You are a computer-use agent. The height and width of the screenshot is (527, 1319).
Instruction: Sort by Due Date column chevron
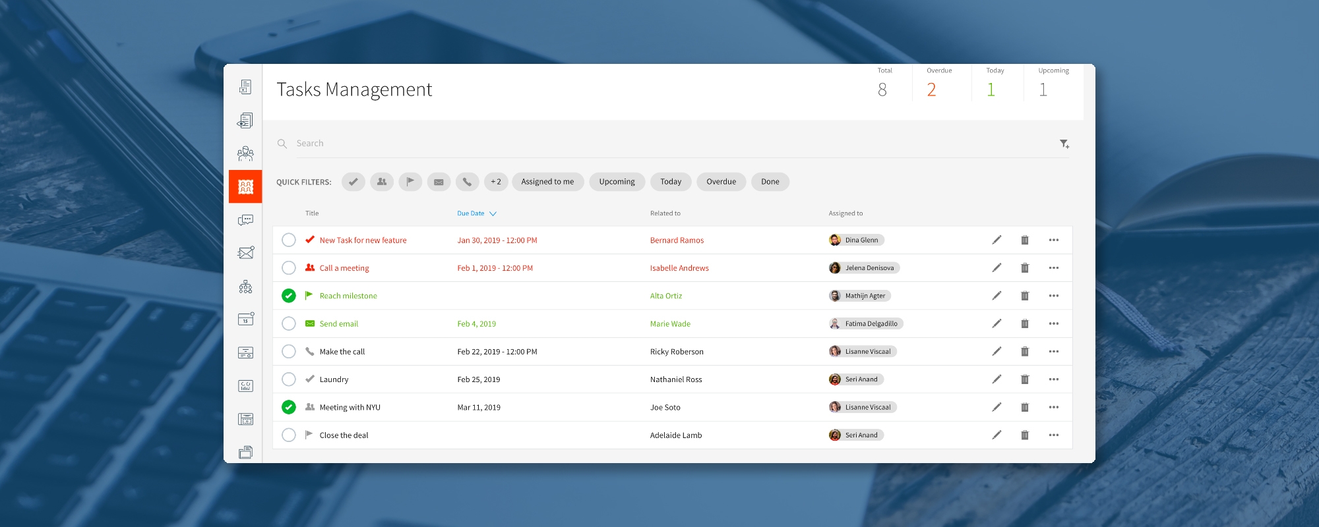(493, 213)
